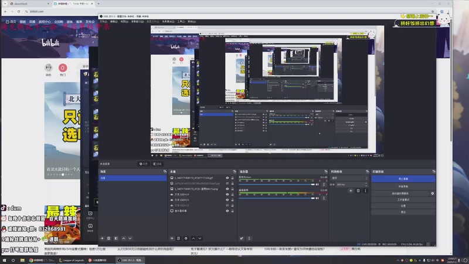Image resolution: width=469 pixels, height=264 pixels.
Task: Click the blue Stop Streaming button
Action: pos(403,178)
